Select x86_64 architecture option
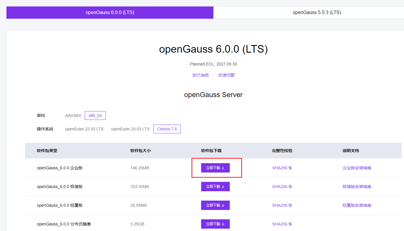404x231 pixels. [x=95, y=115]
